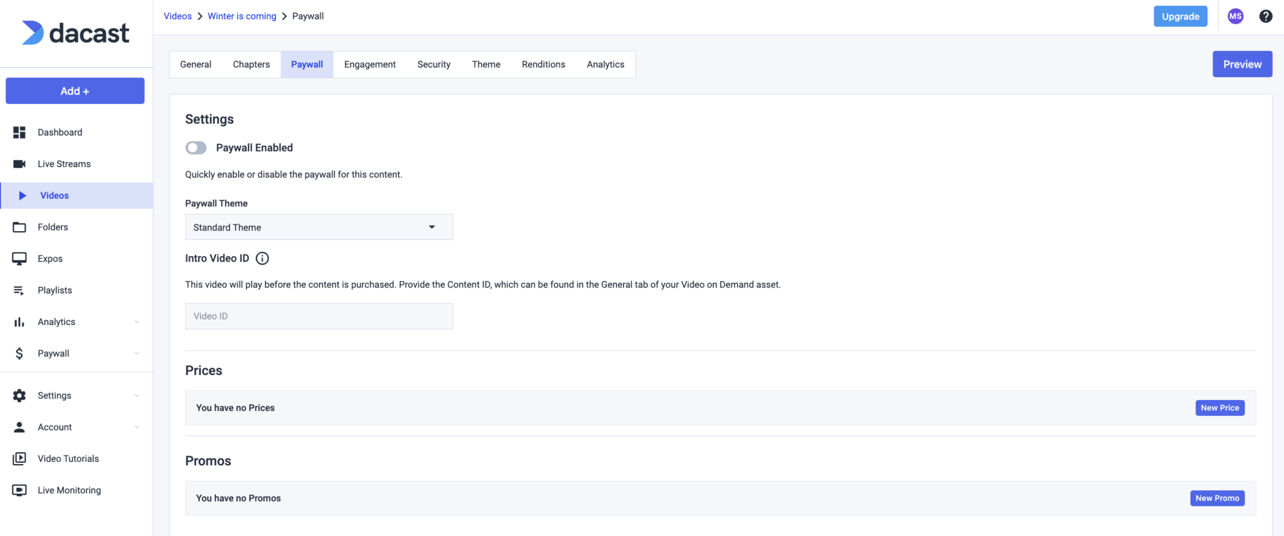Switch to the Renditions tab
The image size is (1284, 536).
pyautogui.click(x=543, y=64)
